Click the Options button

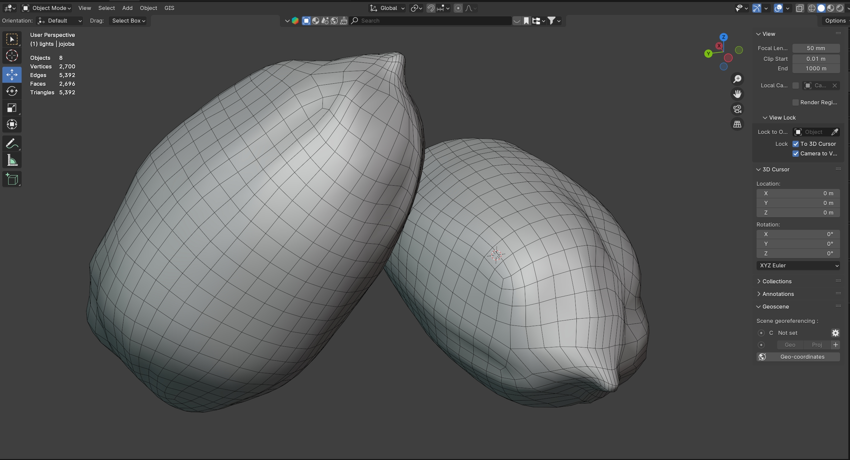835,21
